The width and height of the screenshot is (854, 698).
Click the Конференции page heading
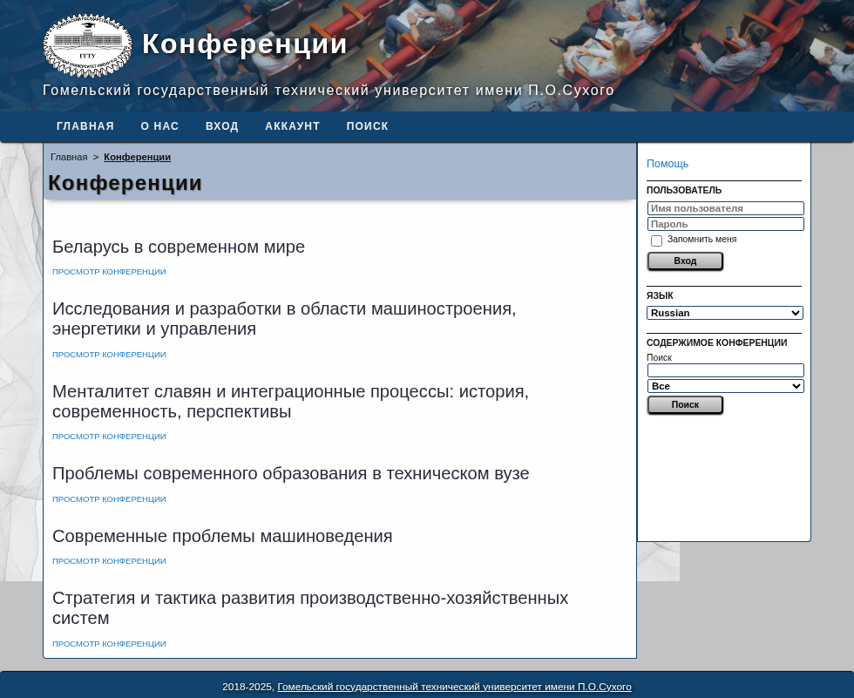tap(125, 184)
